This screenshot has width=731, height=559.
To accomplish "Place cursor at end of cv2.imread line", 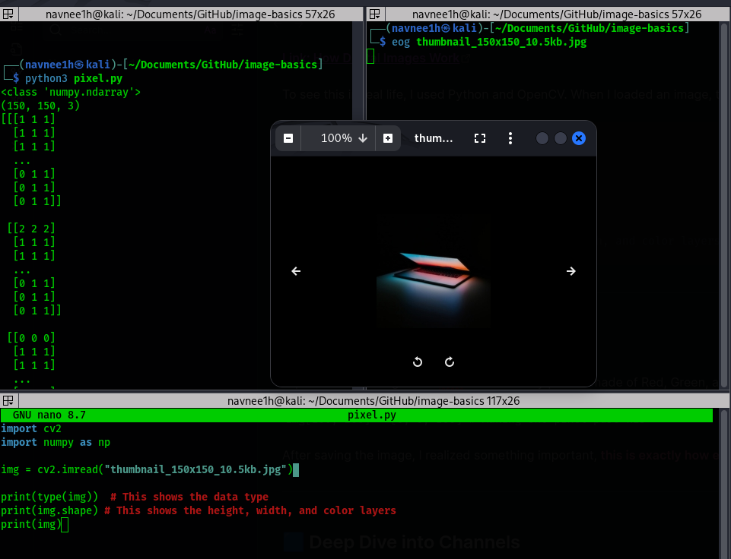I will [296, 470].
